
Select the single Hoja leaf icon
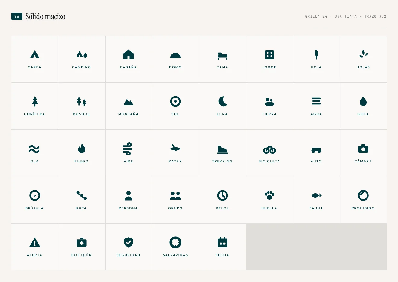[316, 54]
